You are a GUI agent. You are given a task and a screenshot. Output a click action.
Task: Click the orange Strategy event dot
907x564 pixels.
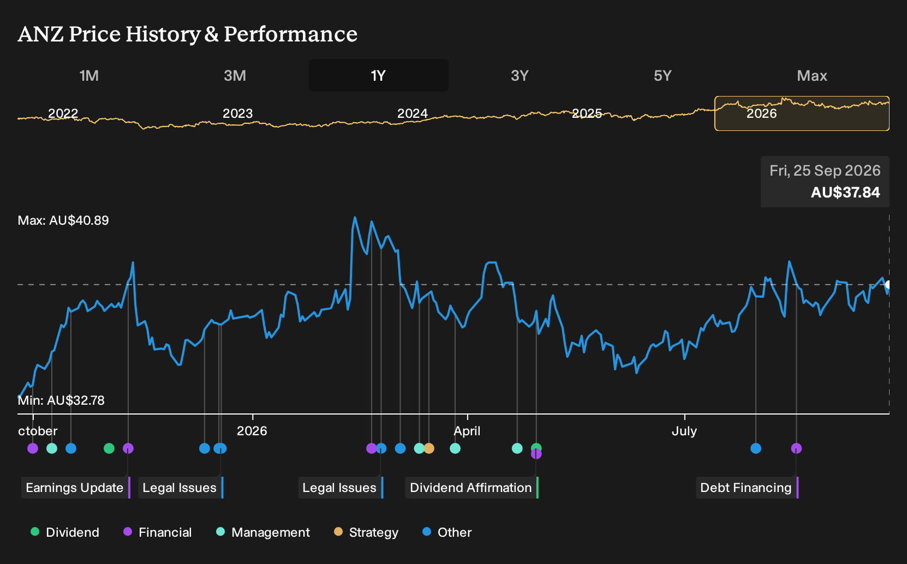pos(429,448)
